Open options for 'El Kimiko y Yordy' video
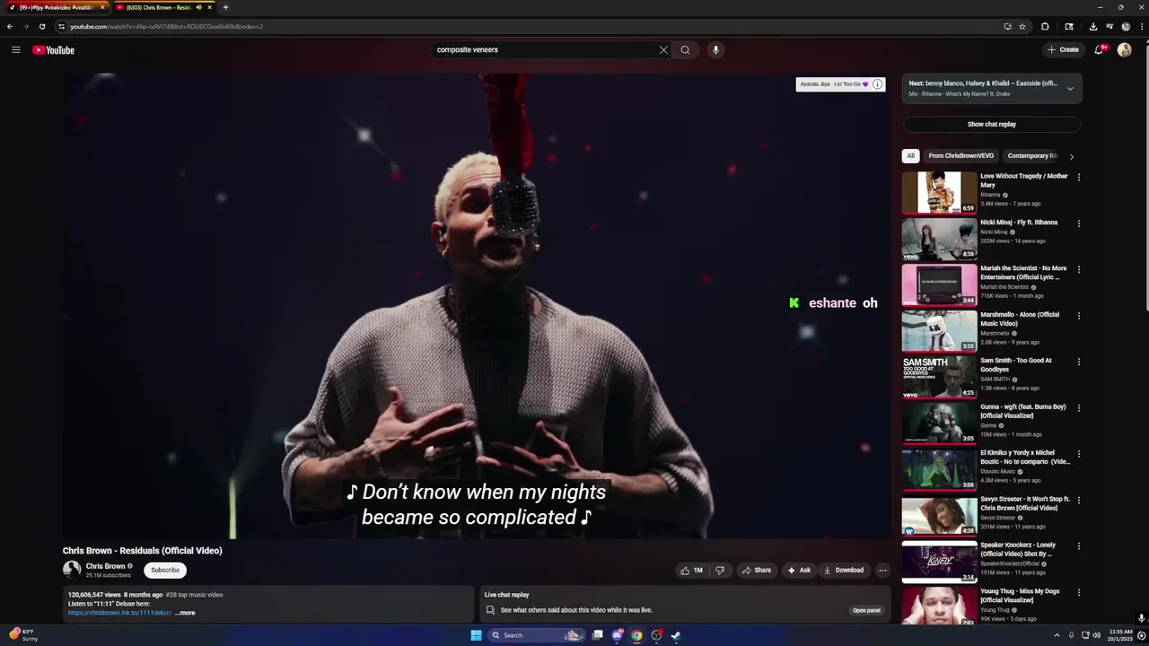1149x646 pixels. coord(1079,454)
